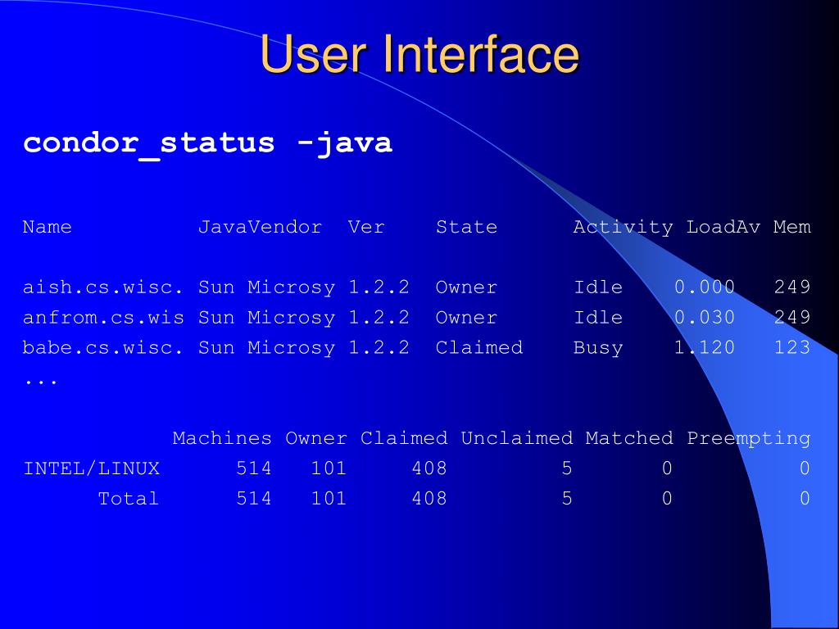Select the "condor_status -java" command text

207,144
